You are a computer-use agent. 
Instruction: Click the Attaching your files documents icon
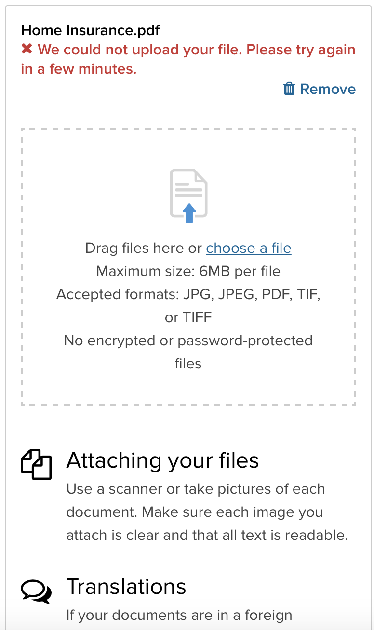pos(36,464)
